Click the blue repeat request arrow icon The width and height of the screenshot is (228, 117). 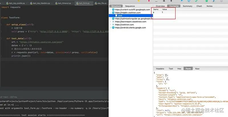(x=189, y=1)
